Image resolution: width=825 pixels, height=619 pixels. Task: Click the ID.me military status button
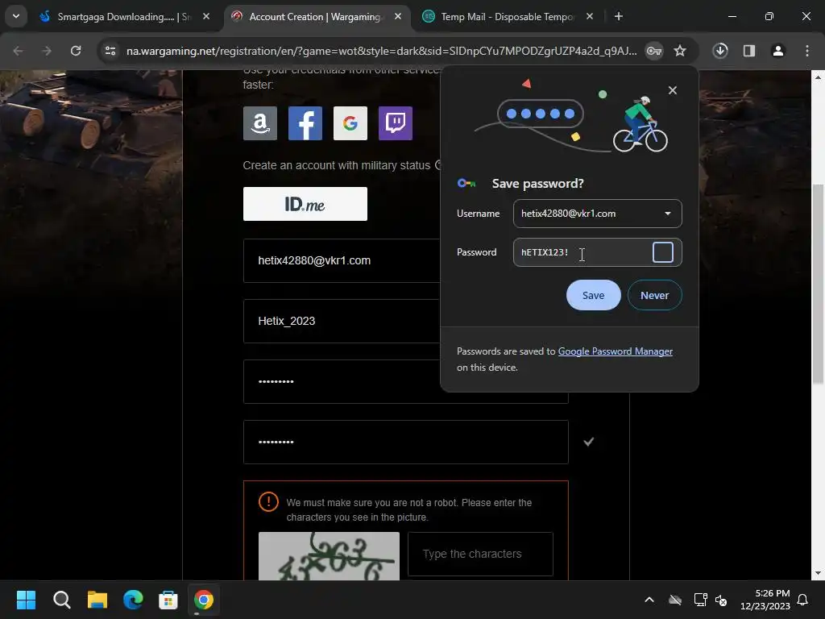point(305,204)
